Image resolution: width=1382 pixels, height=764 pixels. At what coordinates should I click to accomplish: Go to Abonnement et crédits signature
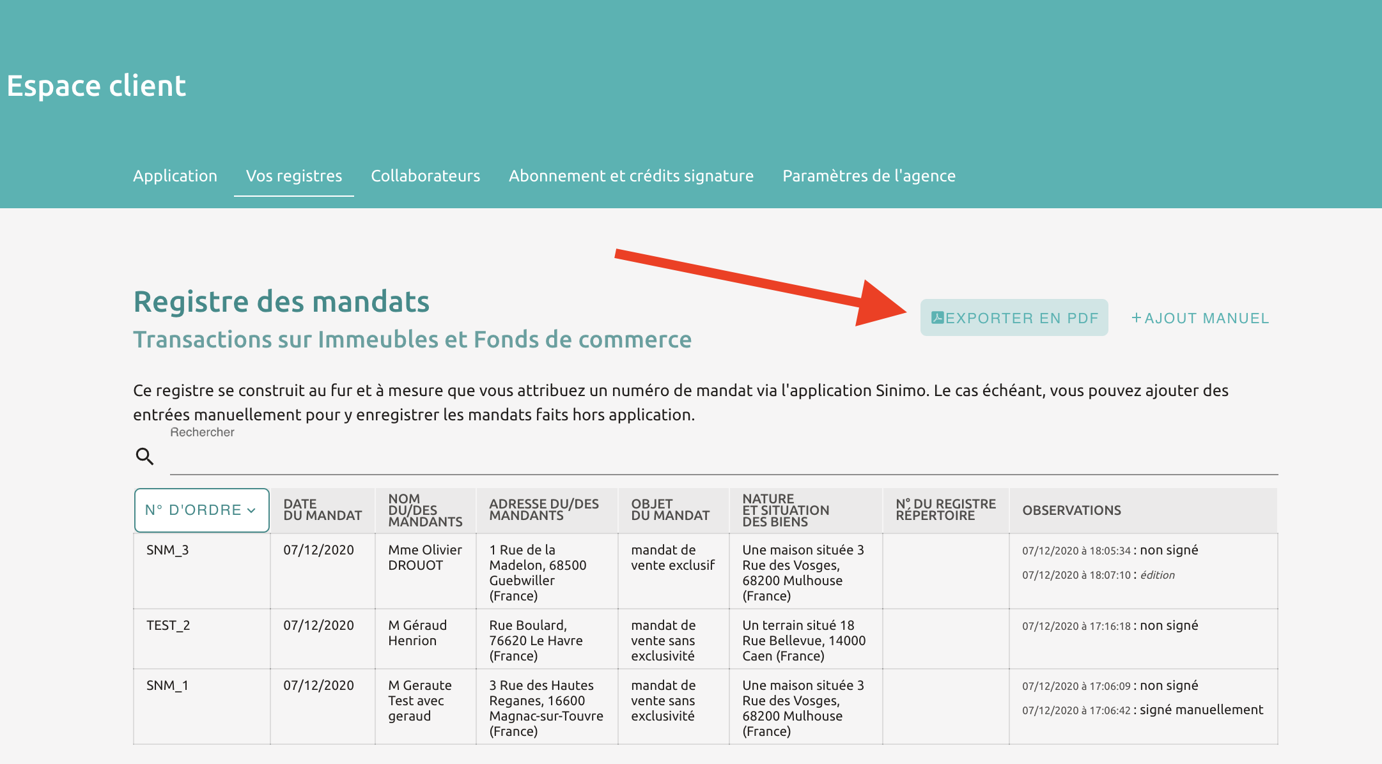coord(631,176)
